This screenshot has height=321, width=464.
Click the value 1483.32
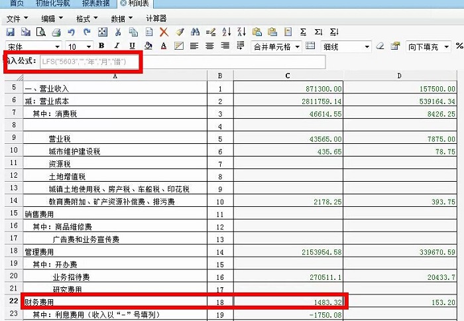(x=327, y=302)
